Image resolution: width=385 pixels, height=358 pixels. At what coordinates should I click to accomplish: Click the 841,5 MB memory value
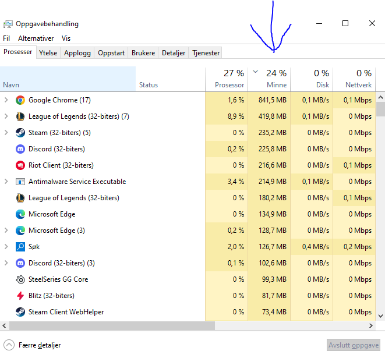click(x=273, y=100)
